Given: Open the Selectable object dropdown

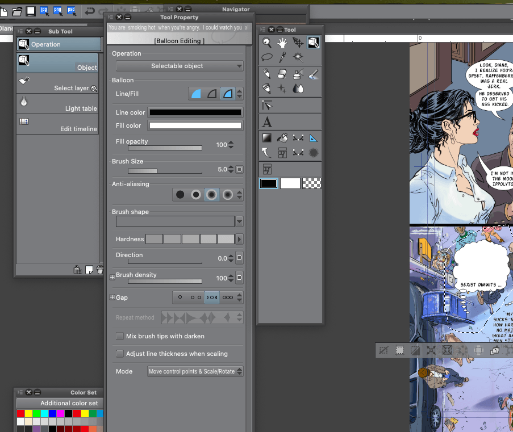Looking at the screenshot, I should pyautogui.click(x=180, y=65).
